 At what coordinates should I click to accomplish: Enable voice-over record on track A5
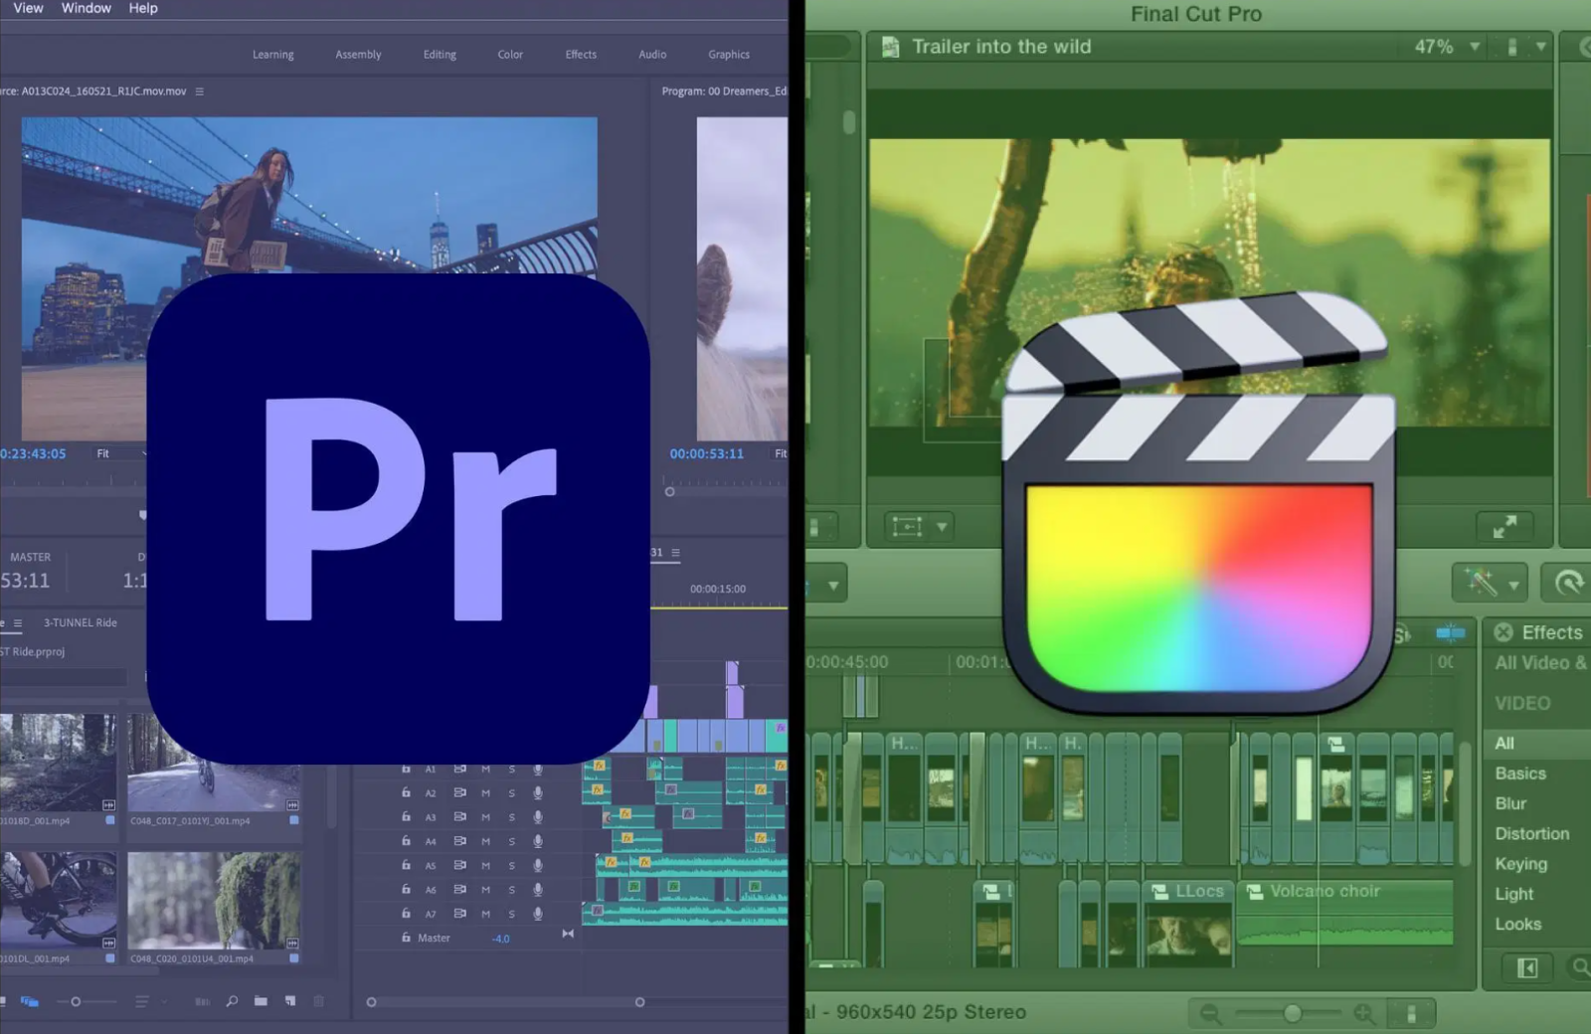coord(538,865)
